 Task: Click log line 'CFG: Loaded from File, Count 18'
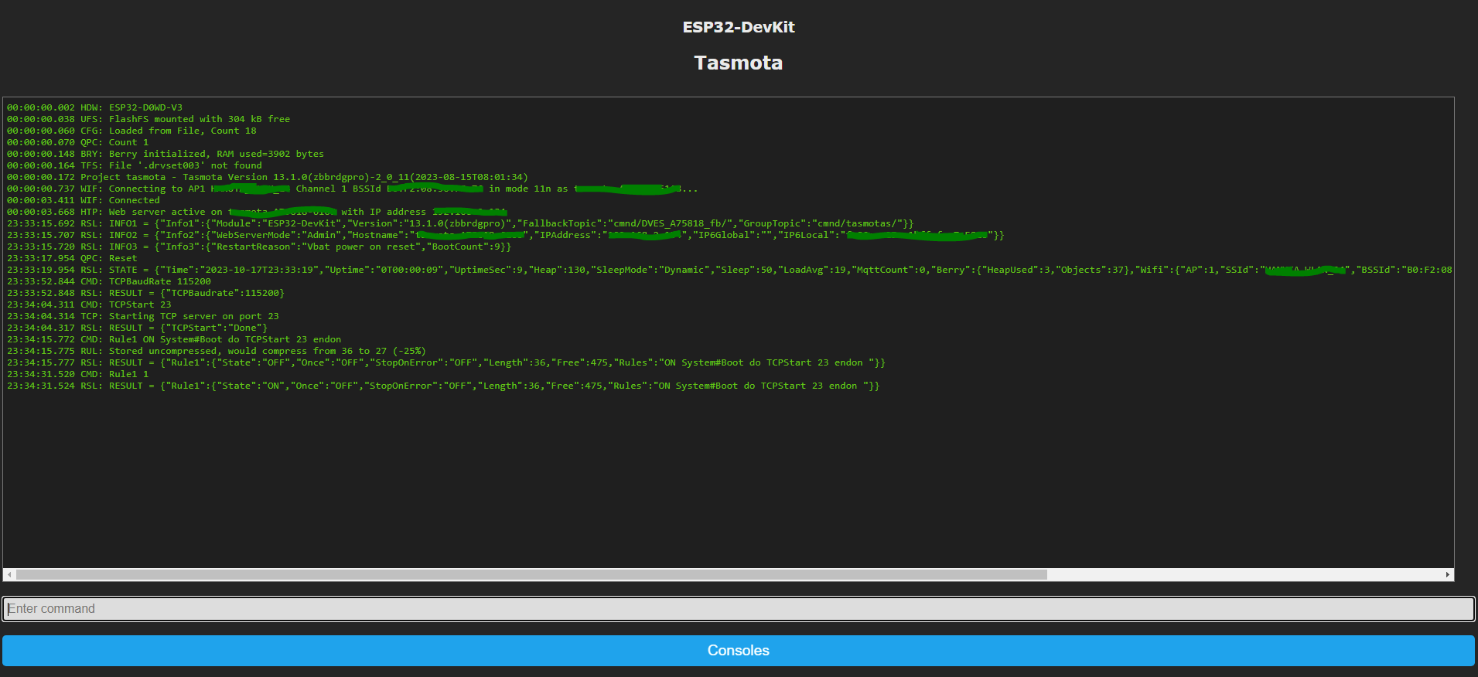tap(131, 131)
